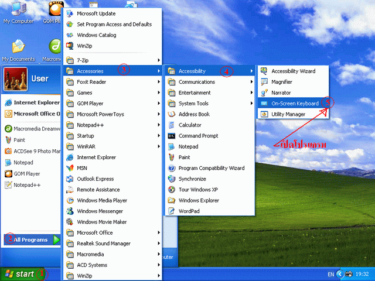Expand System Tools submenu arrow
The height and width of the screenshot is (281, 375).
point(251,103)
